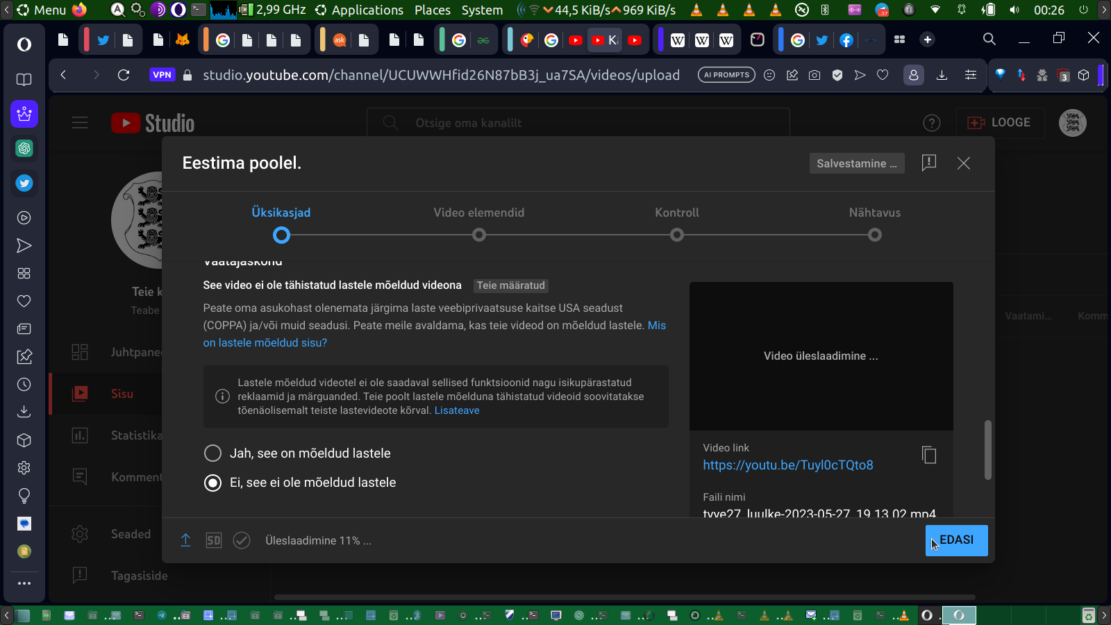Reload the page with the refresh icon
Image resolution: width=1111 pixels, height=625 pixels.
[x=124, y=75]
